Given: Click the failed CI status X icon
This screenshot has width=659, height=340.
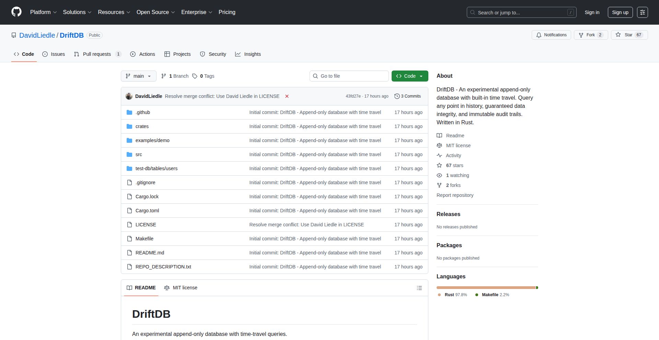Looking at the screenshot, I should point(287,96).
